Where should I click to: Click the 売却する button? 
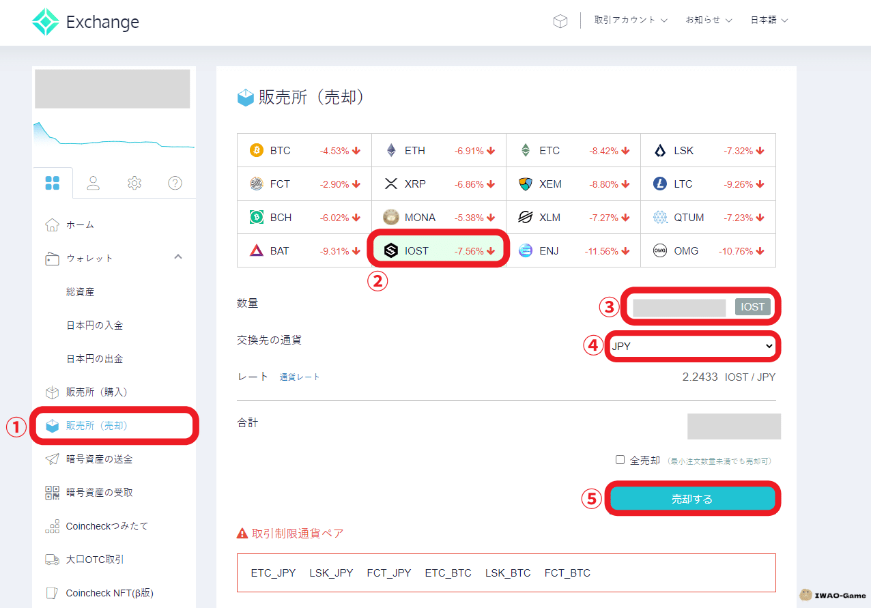tap(692, 499)
